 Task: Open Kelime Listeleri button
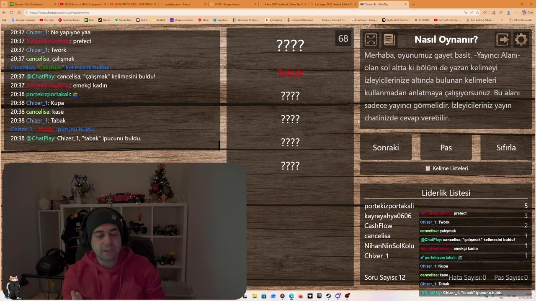pyautogui.click(x=446, y=168)
